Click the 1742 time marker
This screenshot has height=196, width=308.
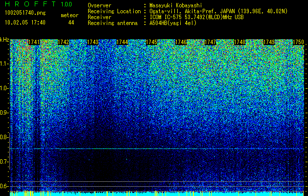tap(64, 42)
